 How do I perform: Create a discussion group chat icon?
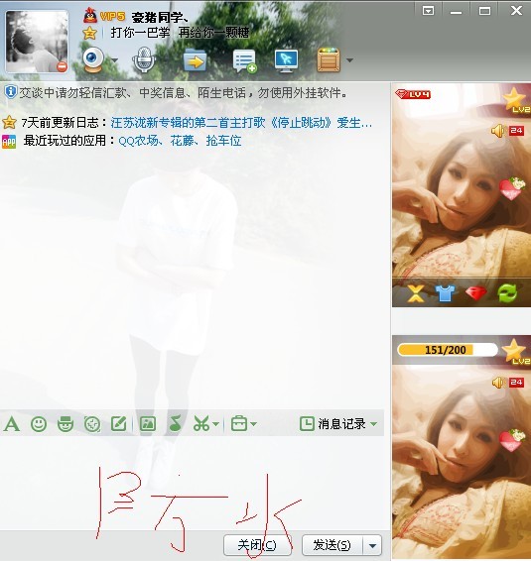(245, 60)
